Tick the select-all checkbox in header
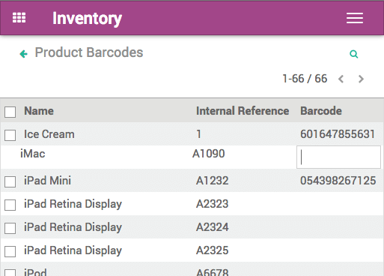Screen dimensions: 384x276 point(10,112)
